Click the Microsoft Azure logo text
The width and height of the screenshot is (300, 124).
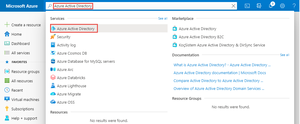[22, 6]
